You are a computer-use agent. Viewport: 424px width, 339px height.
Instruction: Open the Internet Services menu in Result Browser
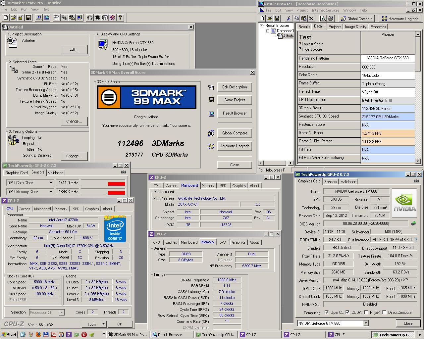[x=325, y=10]
